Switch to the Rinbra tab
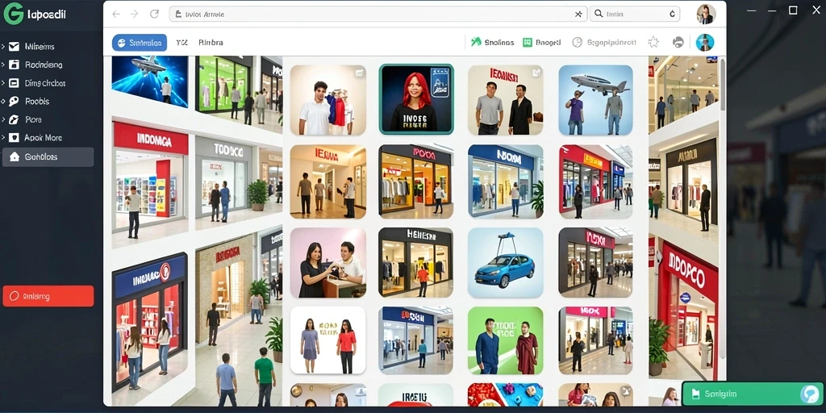This screenshot has height=413, width=826. click(x=211, y=43)
